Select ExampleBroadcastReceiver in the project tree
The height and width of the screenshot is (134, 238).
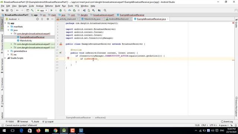click(x=32, y=37)
